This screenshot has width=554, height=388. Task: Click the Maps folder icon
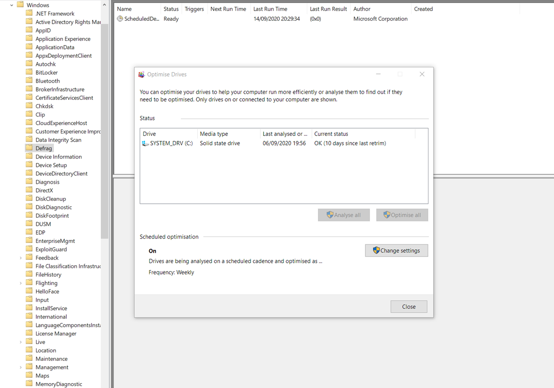click(30, 375)
